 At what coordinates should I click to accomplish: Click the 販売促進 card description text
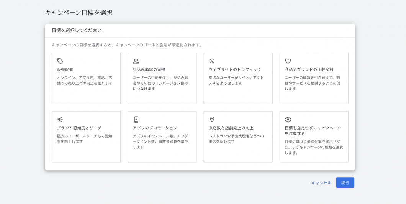(84, 80)
